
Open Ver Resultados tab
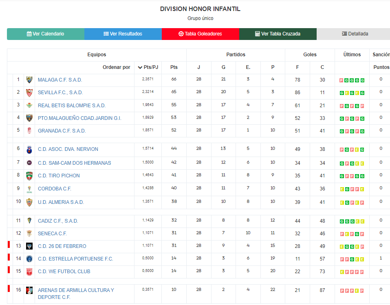tap(123, 34)
